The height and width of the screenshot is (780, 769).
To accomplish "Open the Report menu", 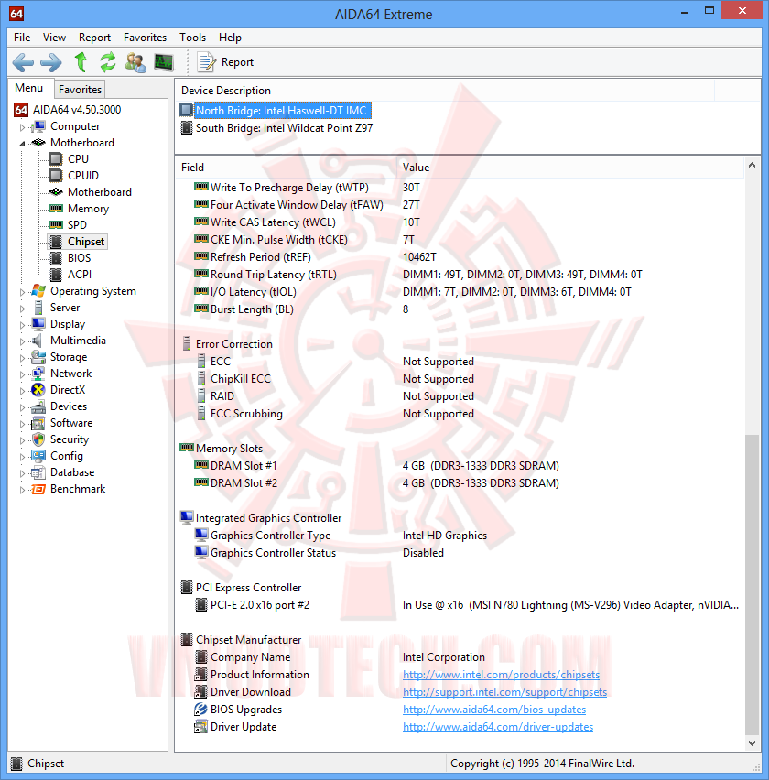I will (94, 38).
